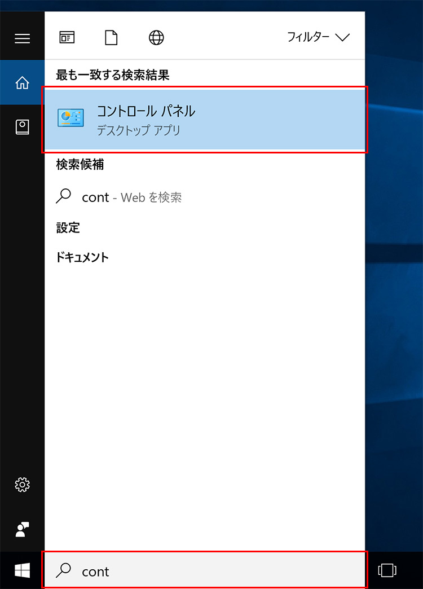This screenshot has width=423, height=589.
Task: Open the settings gear in the sidebar
Action: coord(22,485)
